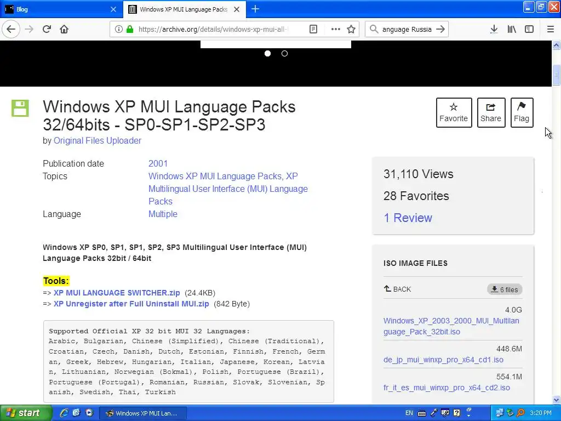Open the Multiple language link
This screenshot has width=561, height=421.
(x=163, y=214)
